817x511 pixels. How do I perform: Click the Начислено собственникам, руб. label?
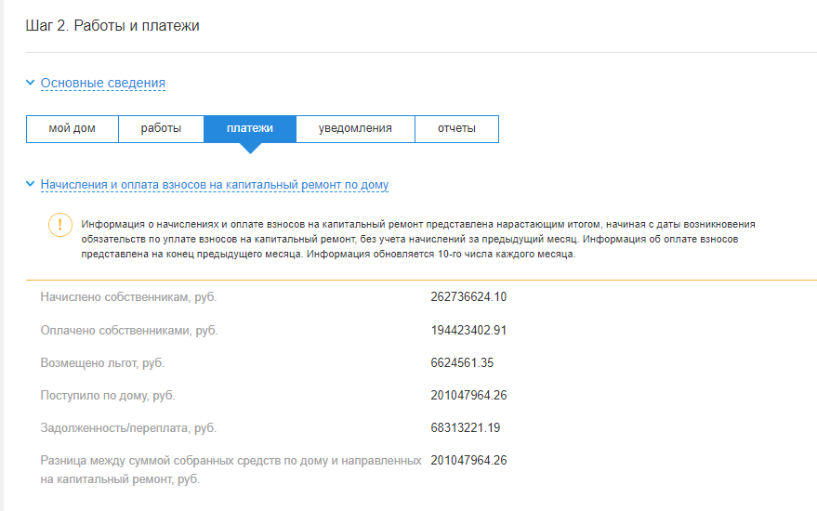coord(128,297)
